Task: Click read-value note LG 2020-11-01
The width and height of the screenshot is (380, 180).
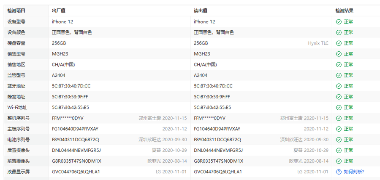Action: point(313,172)
